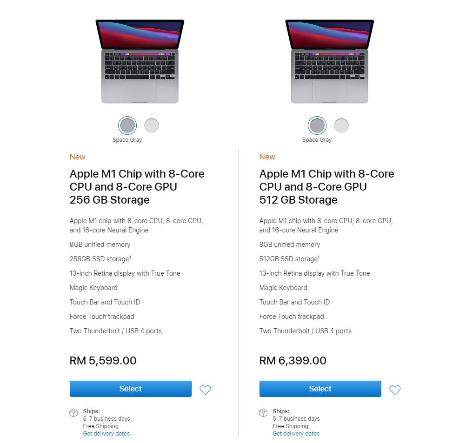Viewport: 466px width, 443px height.
Task: Choose the Space Gray swatch for the 256 GB model
Action: (127, 126)
